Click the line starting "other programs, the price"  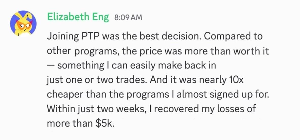click(158, 51)
